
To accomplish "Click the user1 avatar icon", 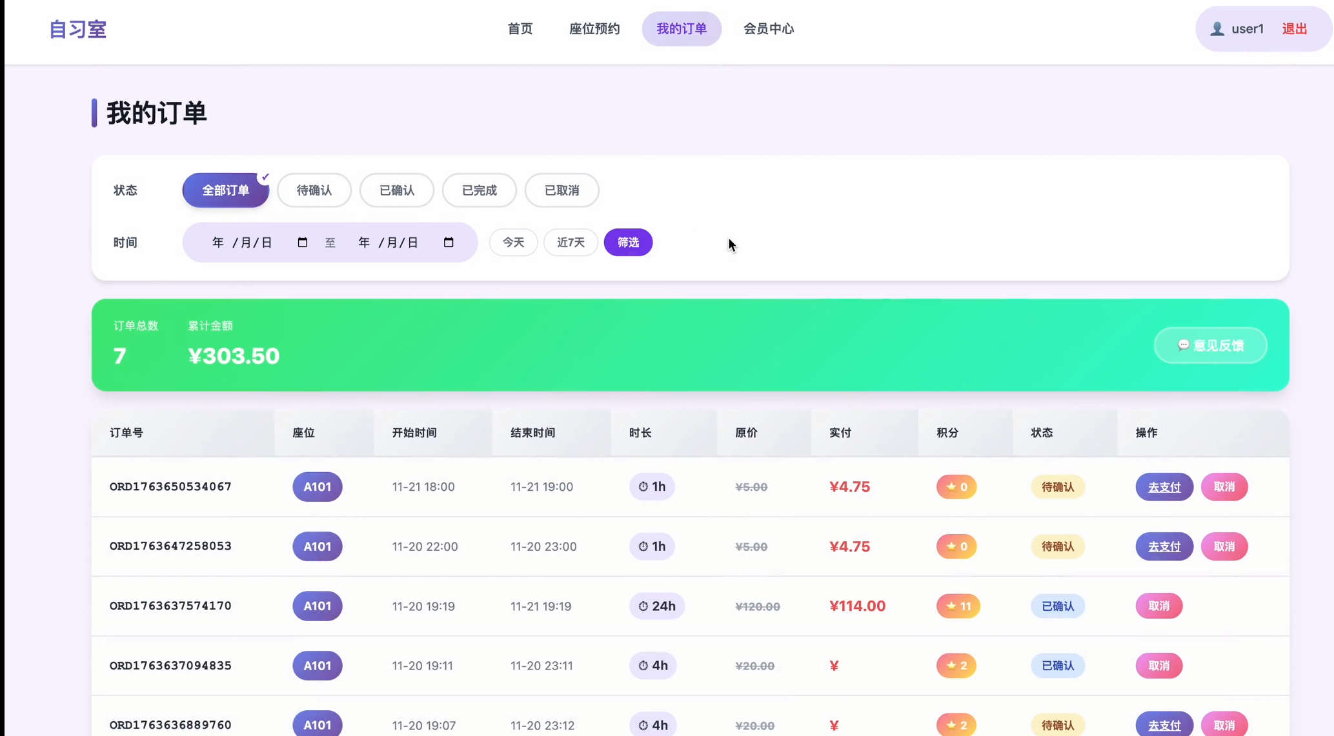I will 1217,29.
